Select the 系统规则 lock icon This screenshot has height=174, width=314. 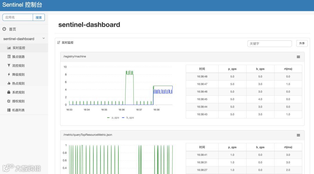tap(9, 92)
